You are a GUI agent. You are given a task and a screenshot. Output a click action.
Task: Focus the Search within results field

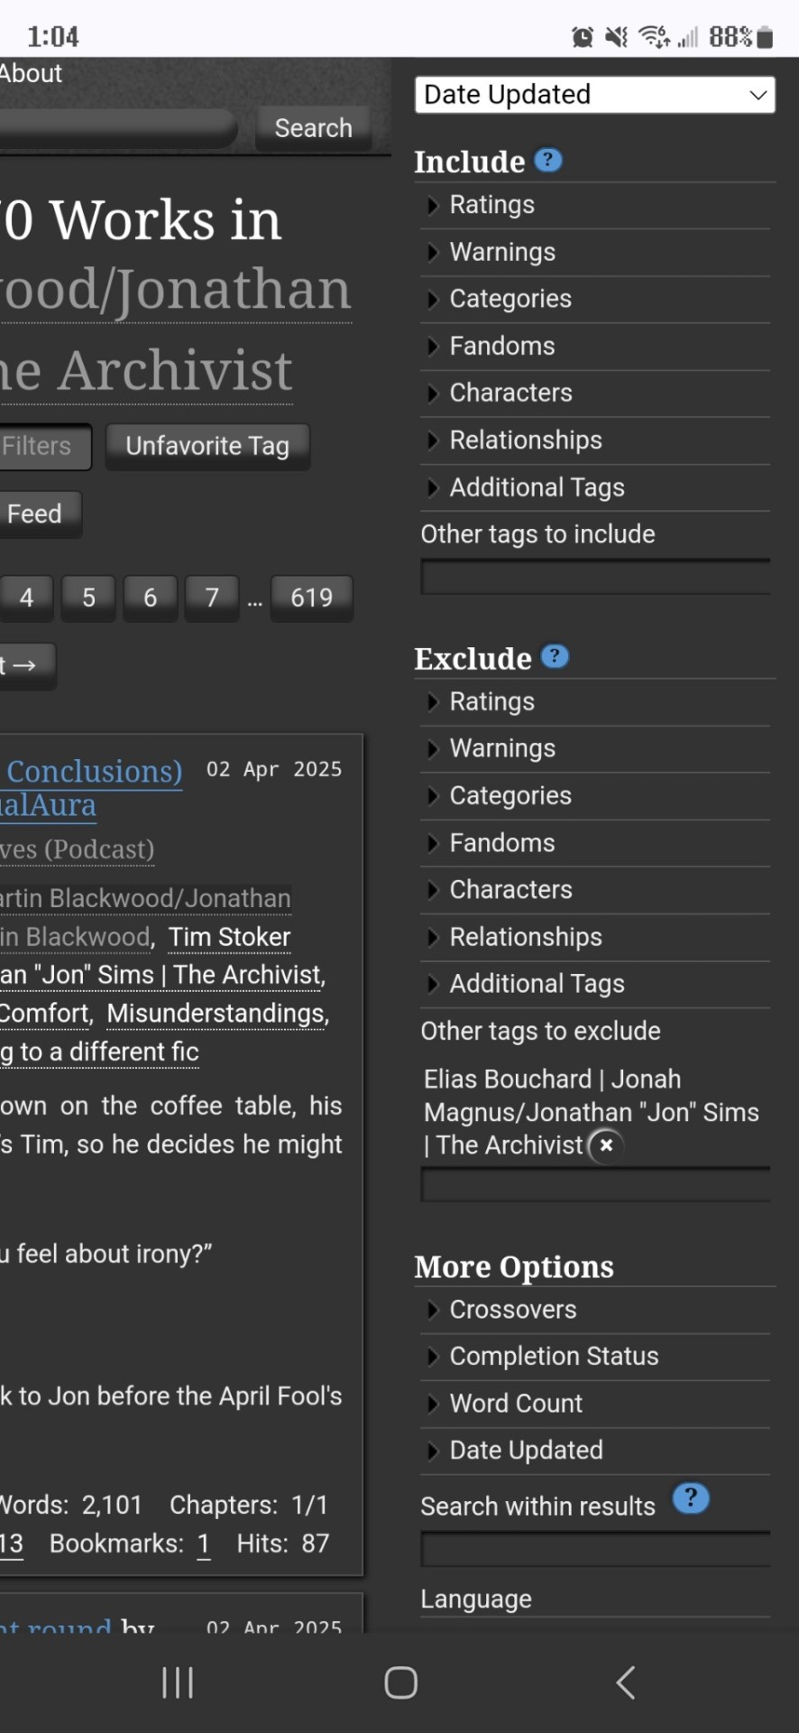tap(595, 1549)
